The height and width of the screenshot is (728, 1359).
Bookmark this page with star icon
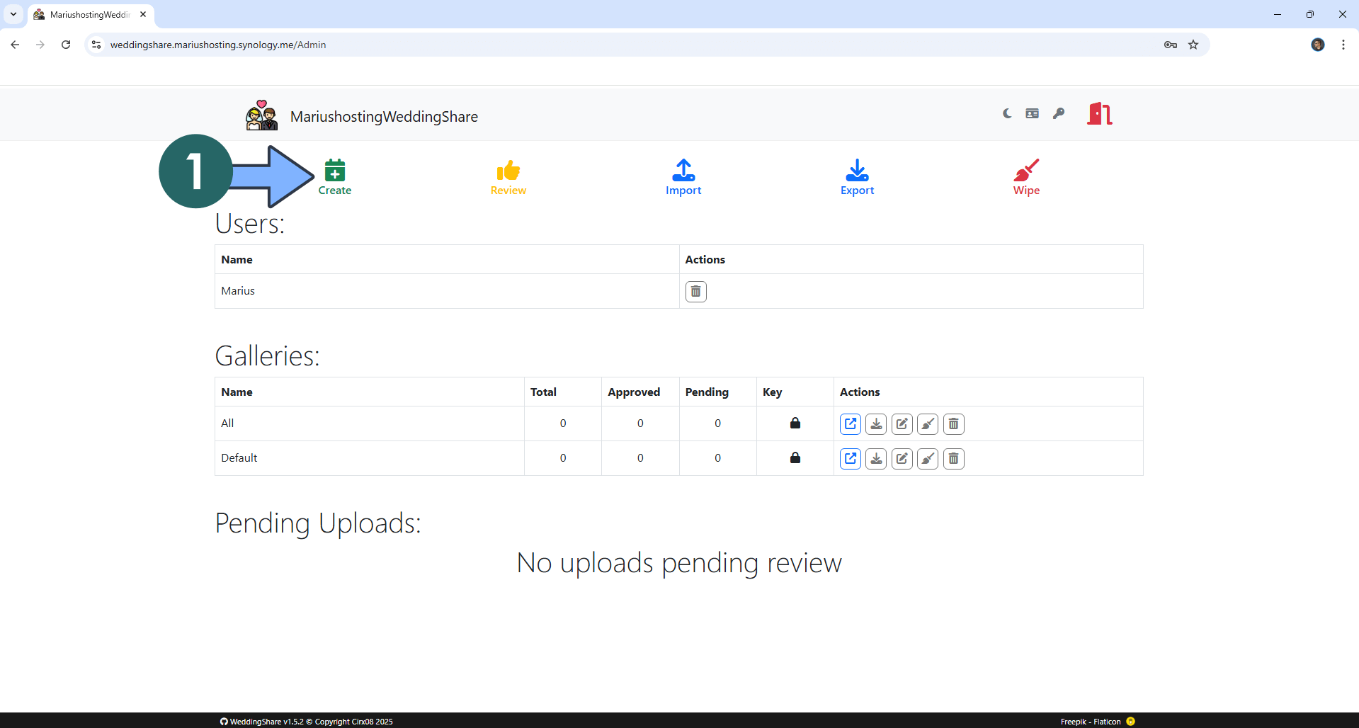tap(1193, 45)
